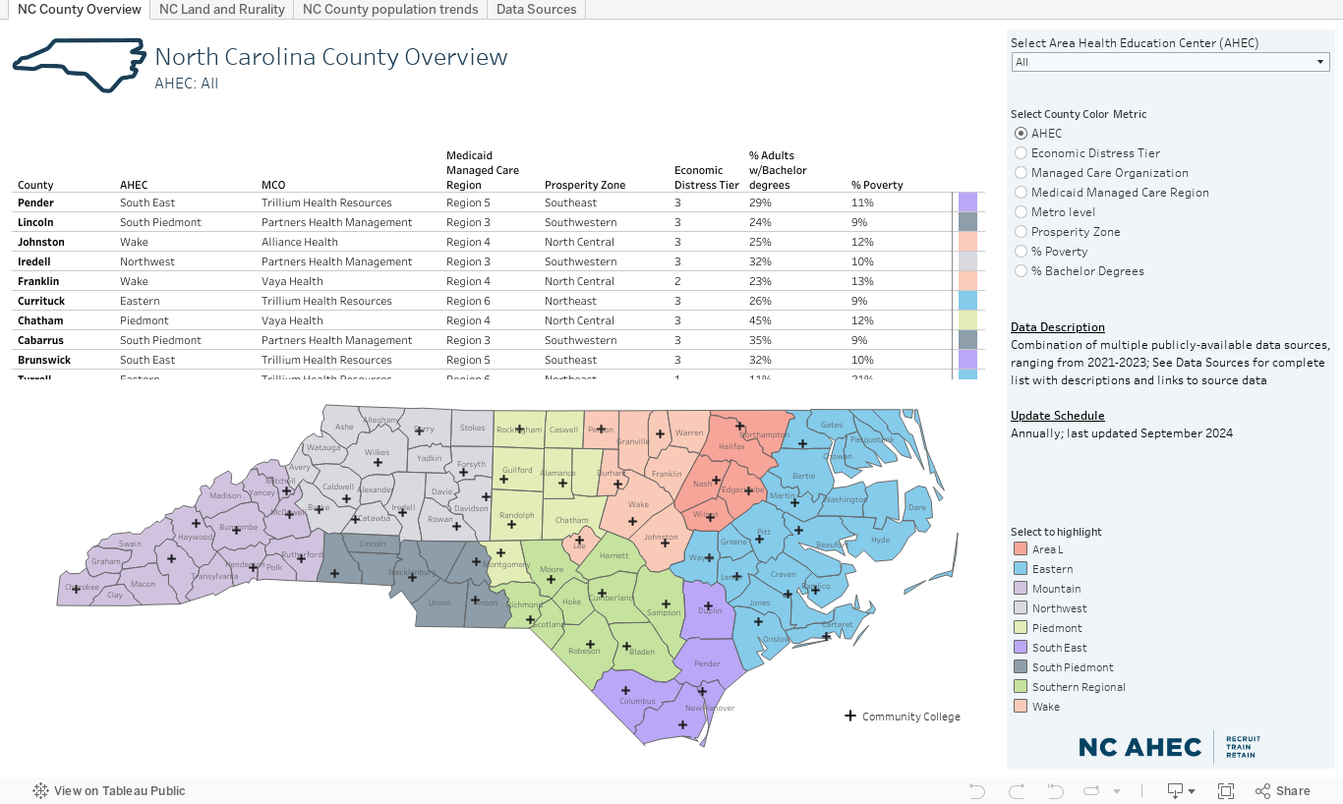This screenshot has height=804, width=1343.
Task: Click the Undo arrow icon
Action: tap(976, 790)
